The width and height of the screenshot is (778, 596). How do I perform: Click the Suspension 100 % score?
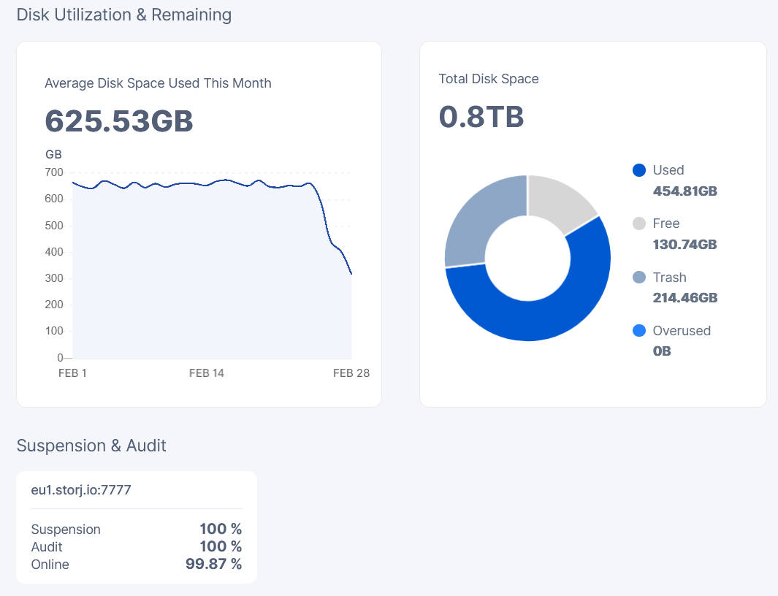point(221,529)
